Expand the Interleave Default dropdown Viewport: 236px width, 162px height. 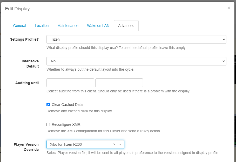point(136,61)
